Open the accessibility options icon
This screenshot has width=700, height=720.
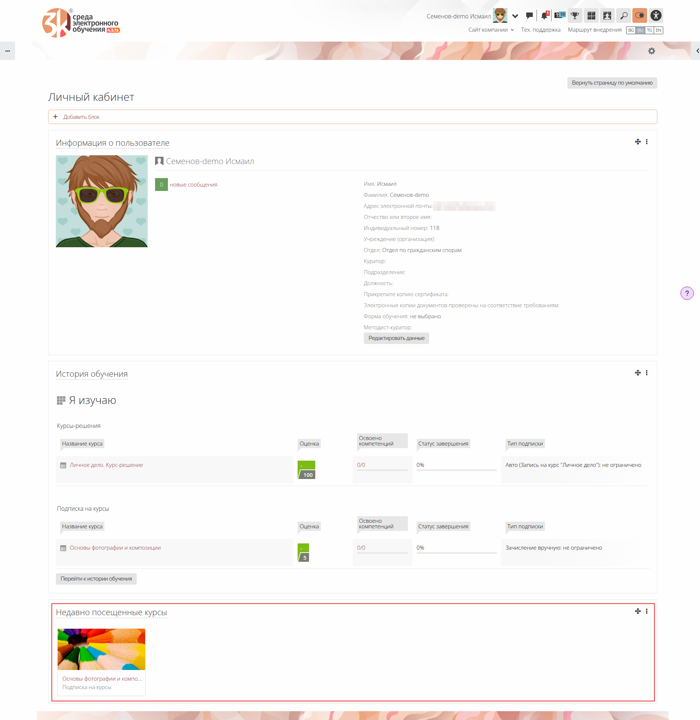(x=656, y=15)
